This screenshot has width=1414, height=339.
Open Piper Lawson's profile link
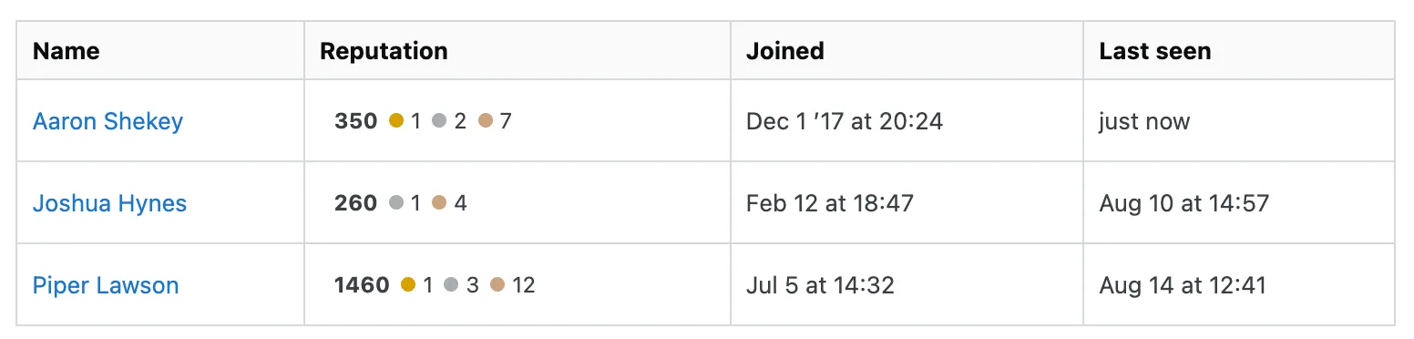pyautogui.click(x=106, y=285)
